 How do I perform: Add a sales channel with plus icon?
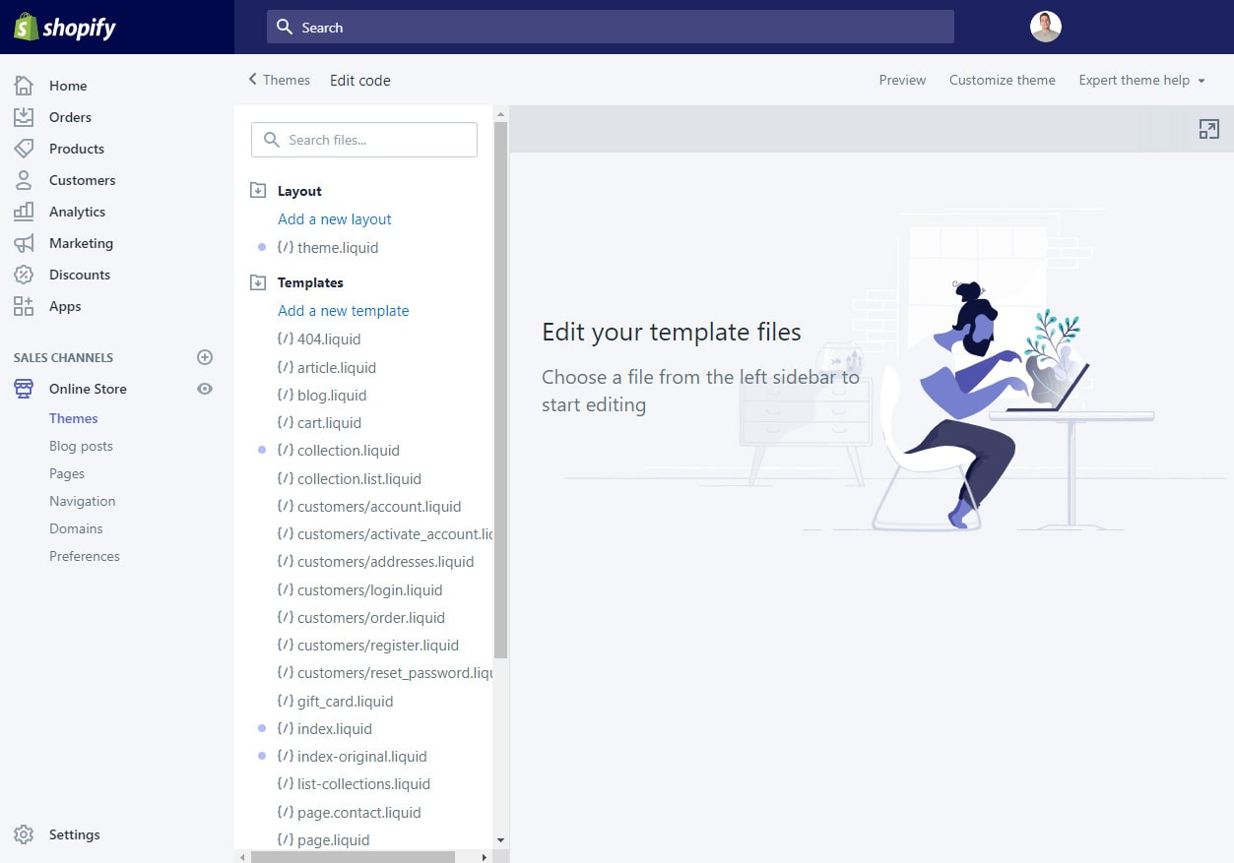point(205,357)
